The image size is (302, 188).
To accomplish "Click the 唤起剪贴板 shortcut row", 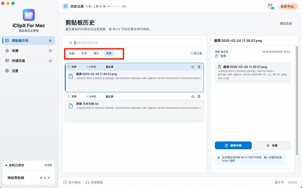I will 29,178.
